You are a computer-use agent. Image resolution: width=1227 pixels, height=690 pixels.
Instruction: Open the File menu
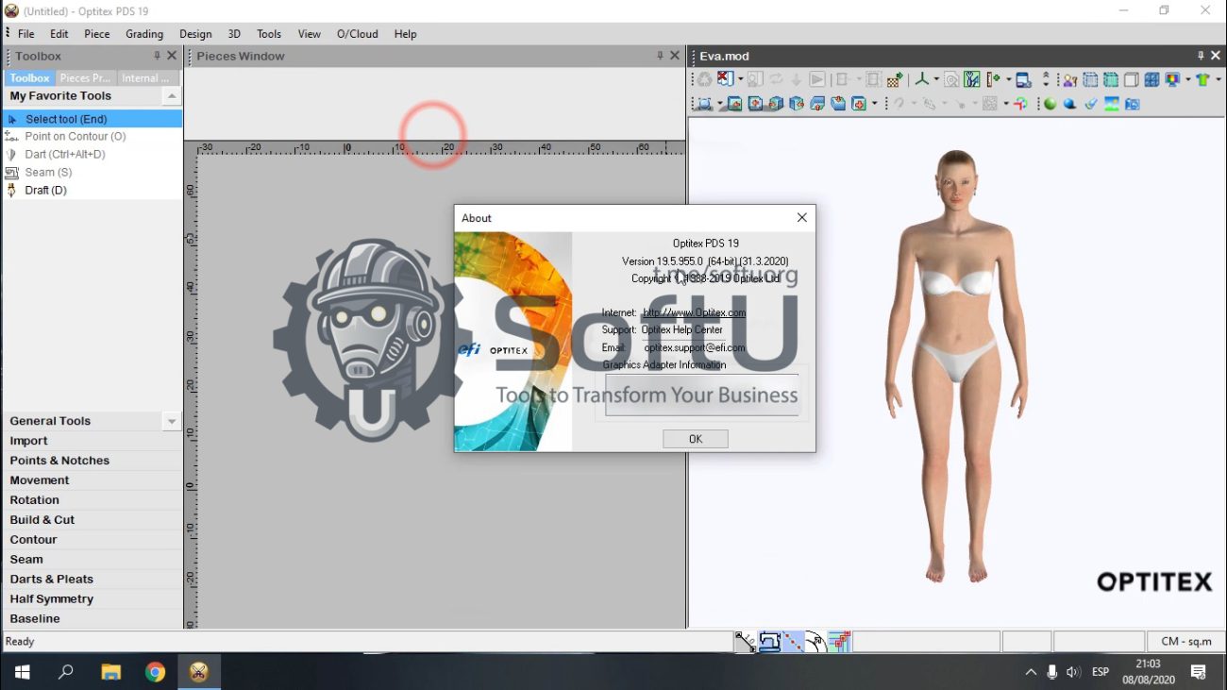26,34
